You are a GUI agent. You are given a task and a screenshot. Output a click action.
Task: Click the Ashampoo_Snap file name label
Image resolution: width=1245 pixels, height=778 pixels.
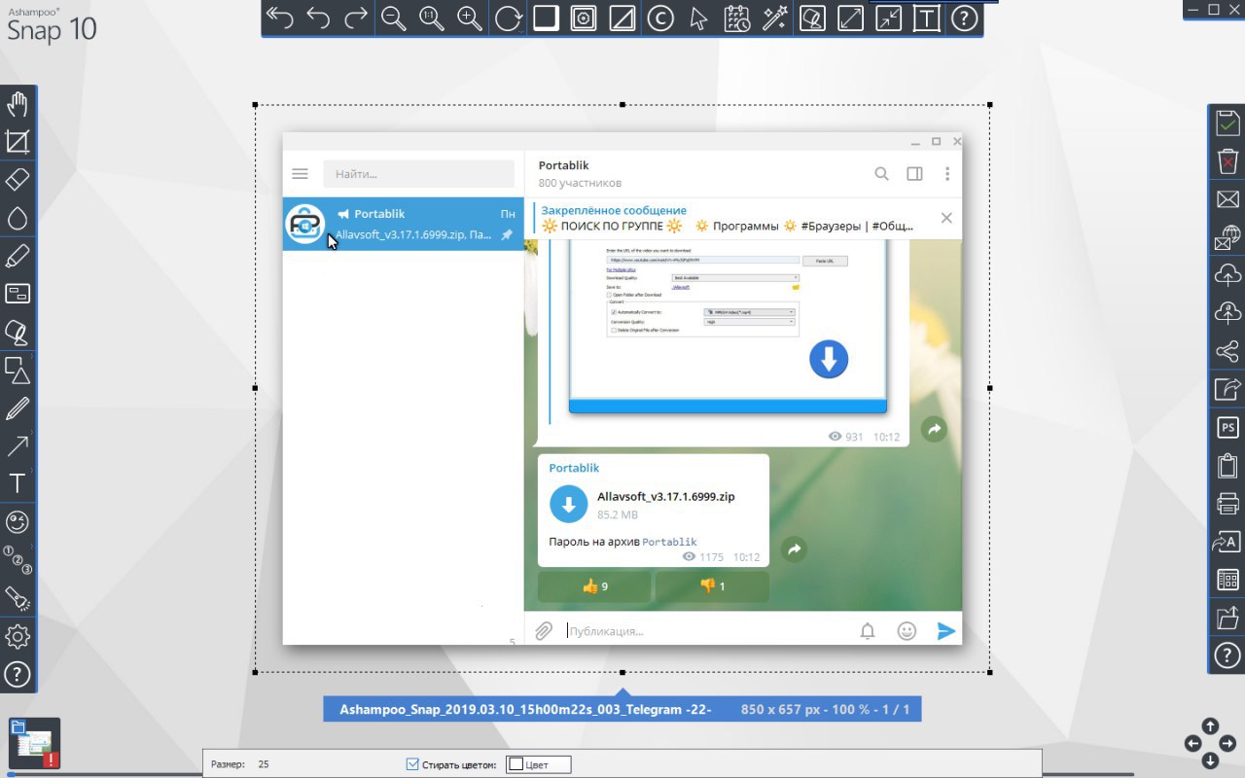point(525,710)
